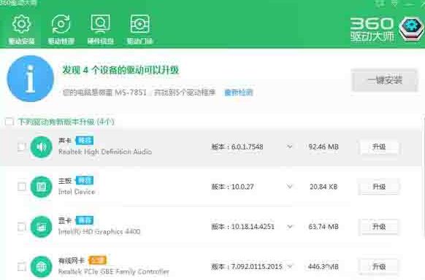Click the wired network globe icon
The image size is (425, 280).
(x=41, y=266)
